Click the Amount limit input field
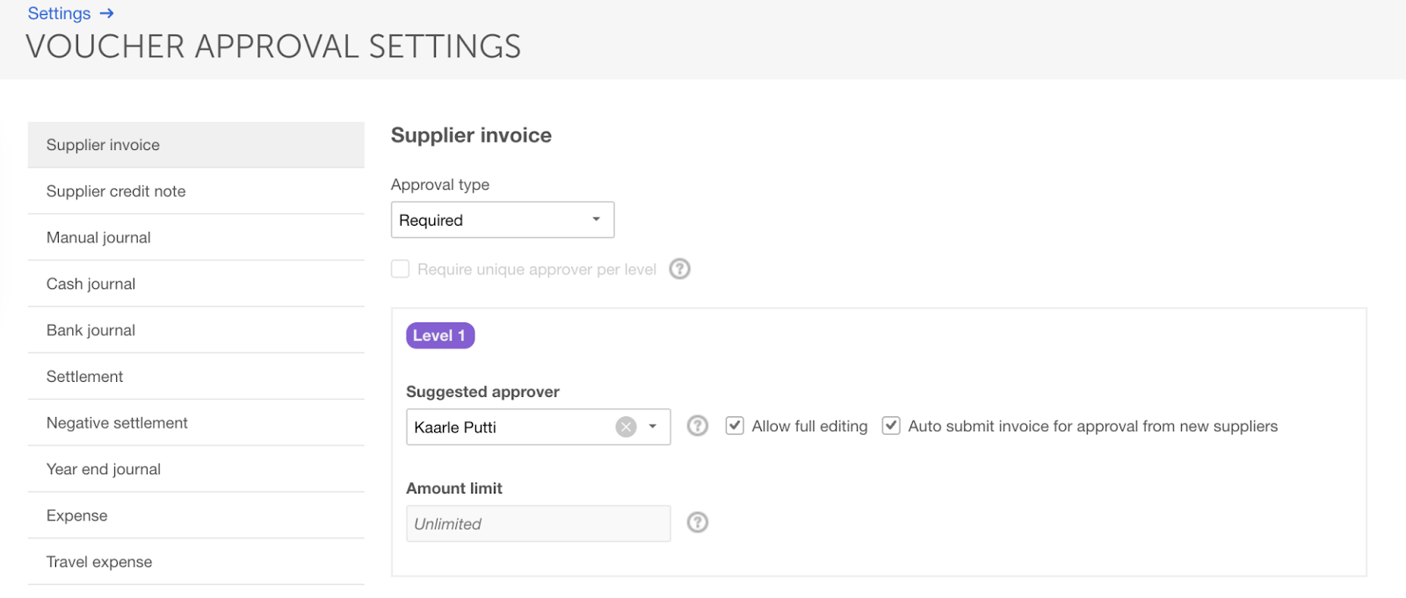 tap(538, 523)
